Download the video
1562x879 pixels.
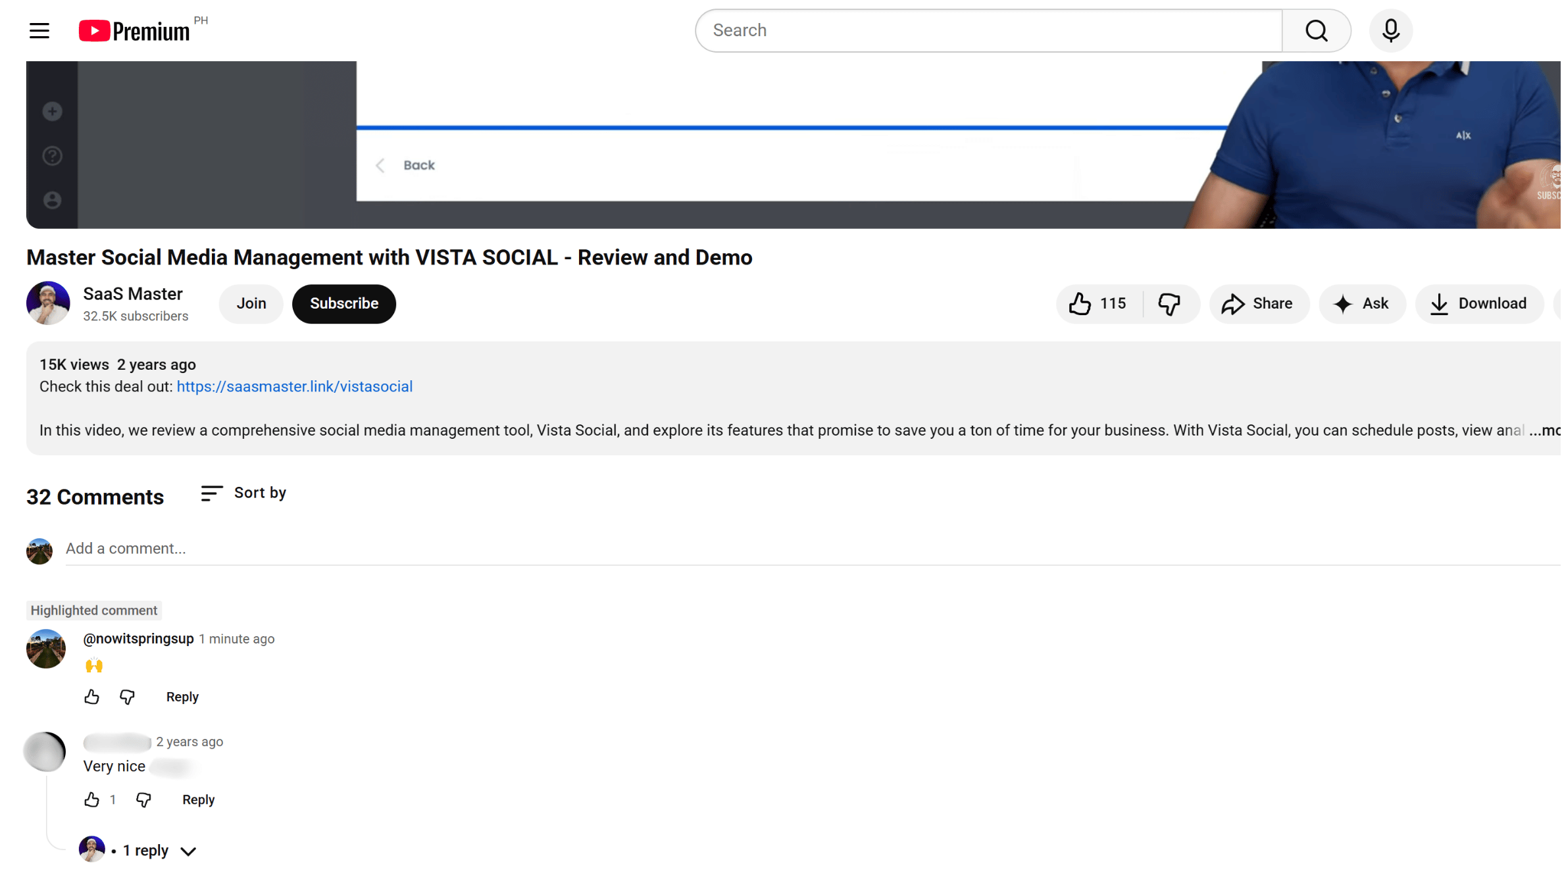click(1478, 304)
